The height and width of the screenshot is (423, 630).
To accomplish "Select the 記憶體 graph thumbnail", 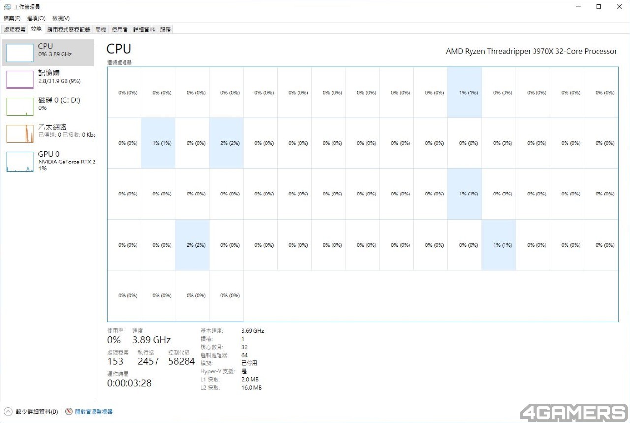I will [20, 79].
